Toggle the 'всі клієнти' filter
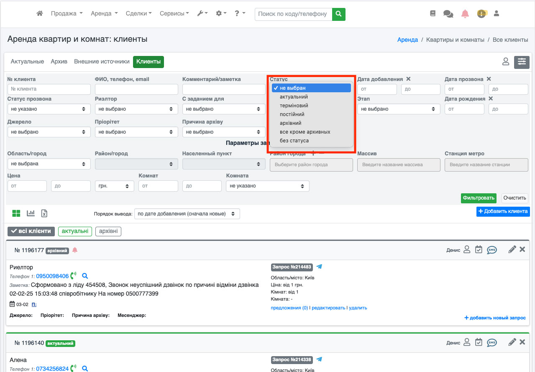The height and width of the screenshot is (372, 535). pos(31,231)
